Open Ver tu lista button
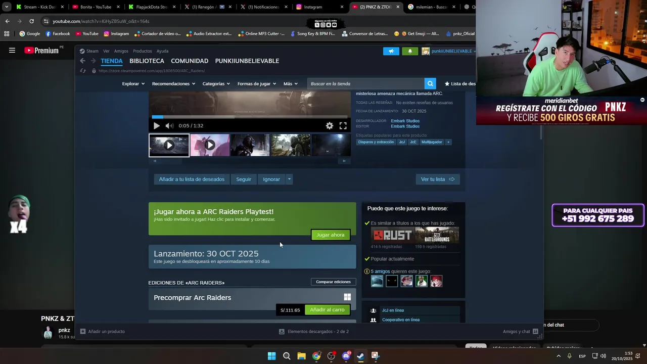The height and width of the screenshot is (364, 647). tap(438, 179)
